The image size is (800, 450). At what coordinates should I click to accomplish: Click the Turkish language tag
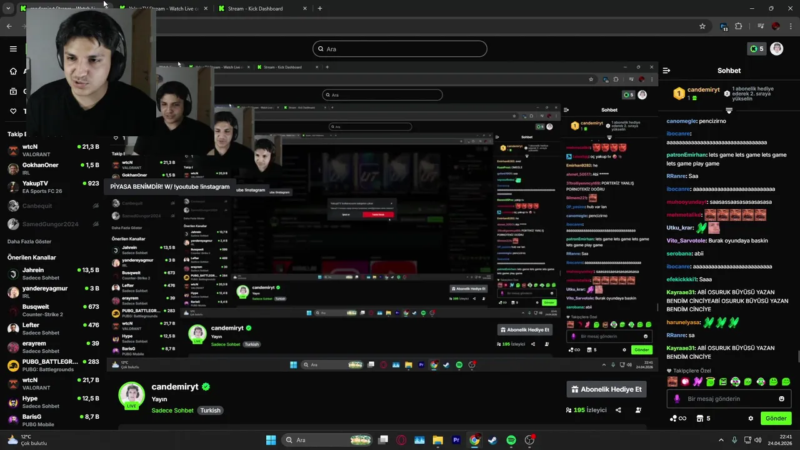coord(210,411)
